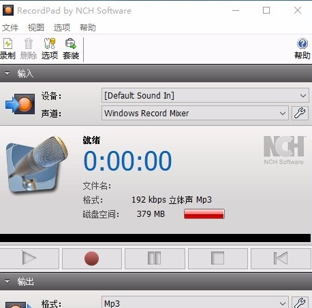The image size is (312, 308).
Task: Open the 视图 menu
Action: 36,28
